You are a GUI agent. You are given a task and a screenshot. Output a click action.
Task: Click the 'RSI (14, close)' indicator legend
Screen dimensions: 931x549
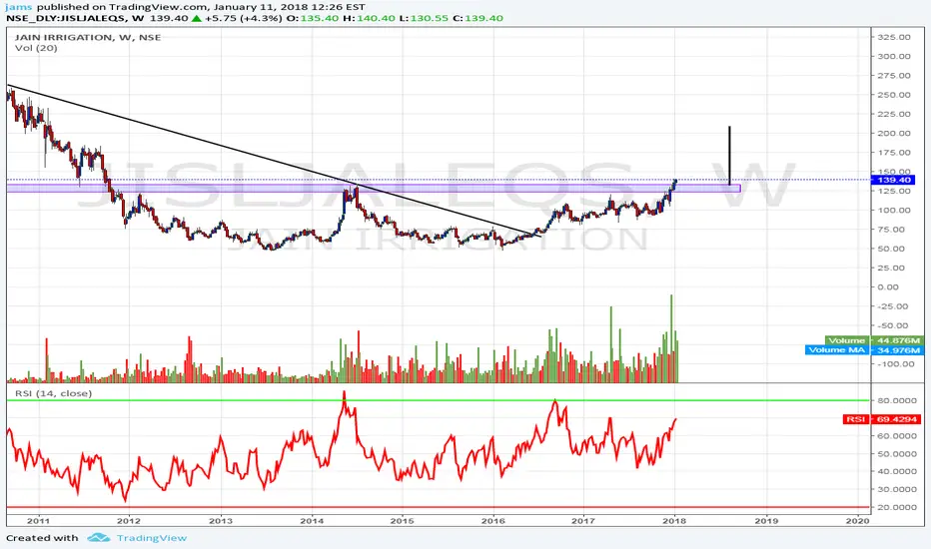pyautogui.click(x=53, y=393)
